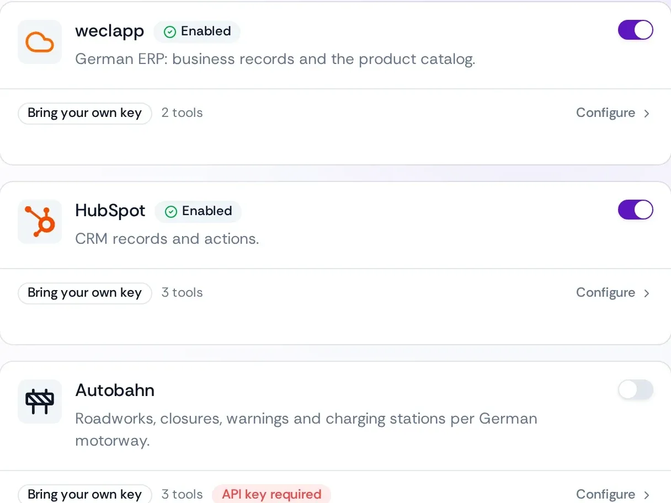Screen dimensions: 671x503
Task: Click HubSpot's "Bring your own key" badge
Action: (x=85, y=293)
